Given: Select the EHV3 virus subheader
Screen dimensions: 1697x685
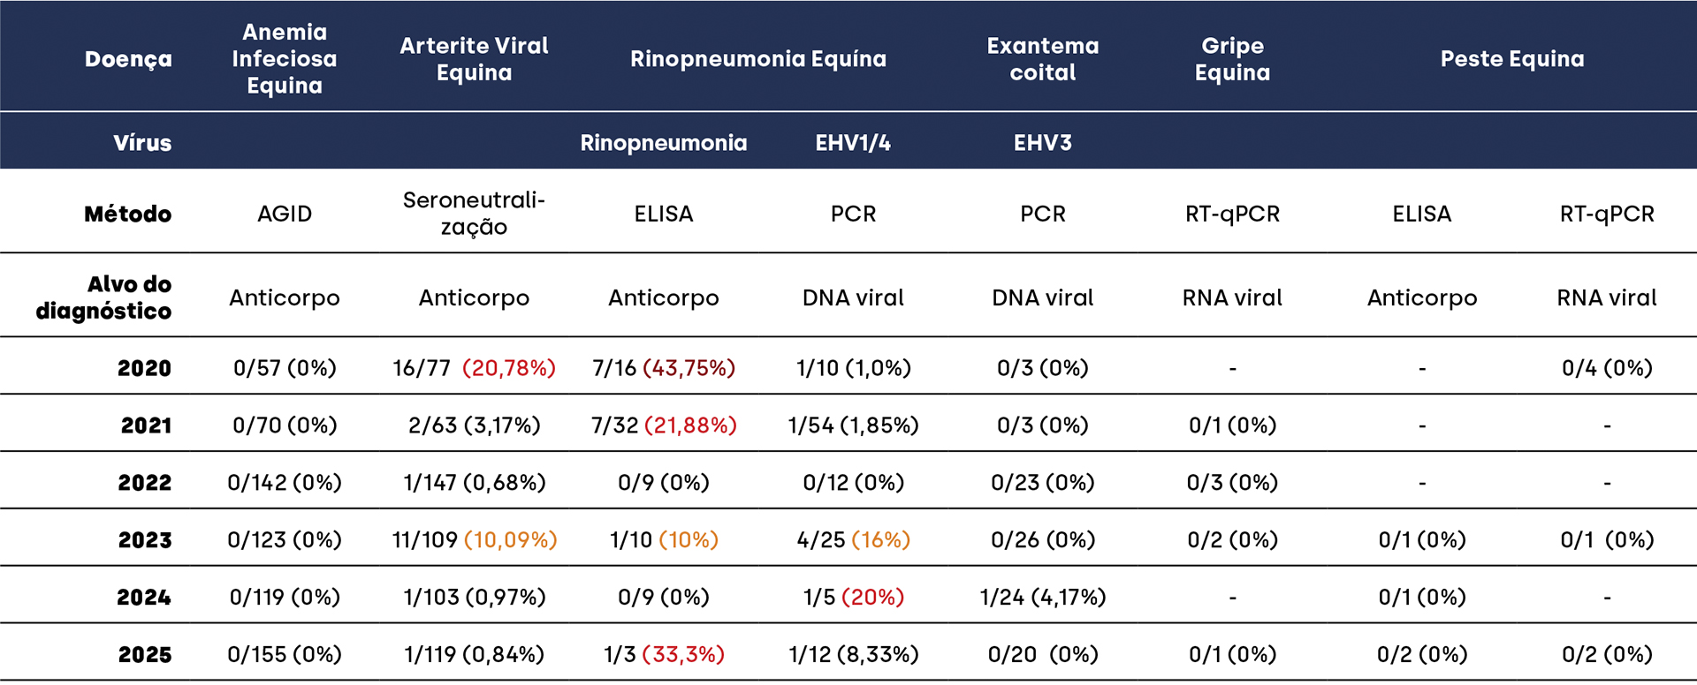Looking at the screenshot, I should [x=1043, y=142].
